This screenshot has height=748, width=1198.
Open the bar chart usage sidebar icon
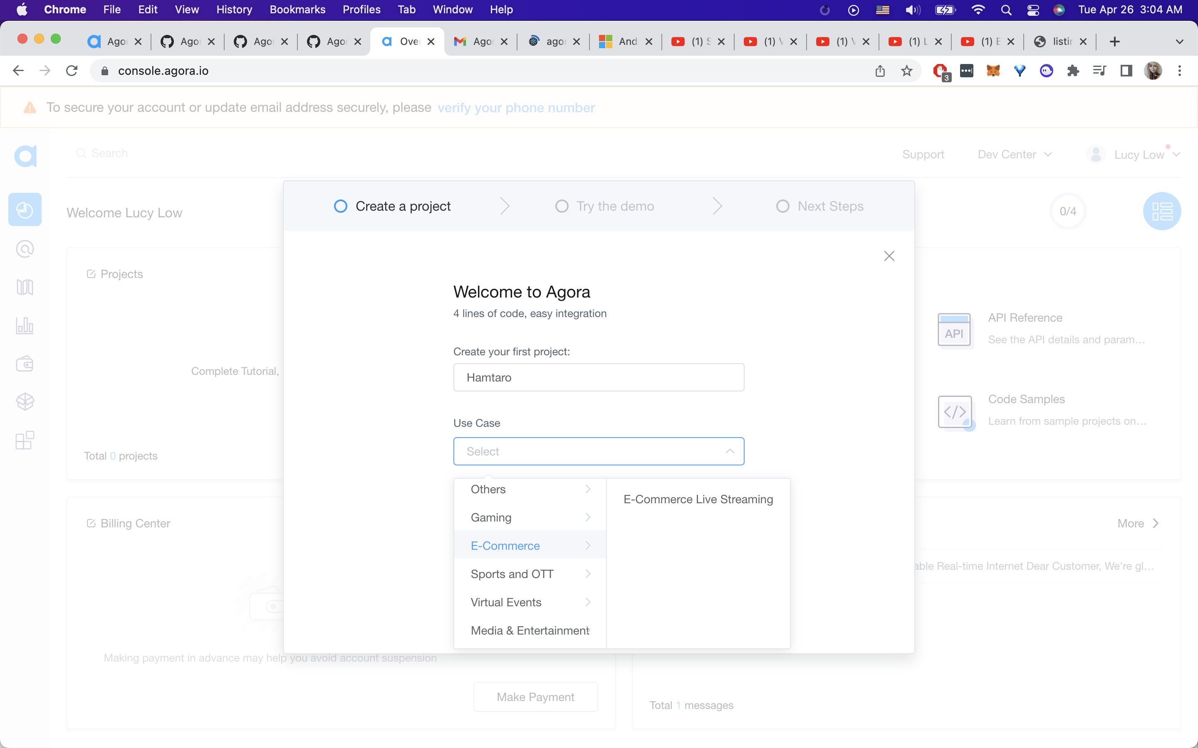point(25,325)
